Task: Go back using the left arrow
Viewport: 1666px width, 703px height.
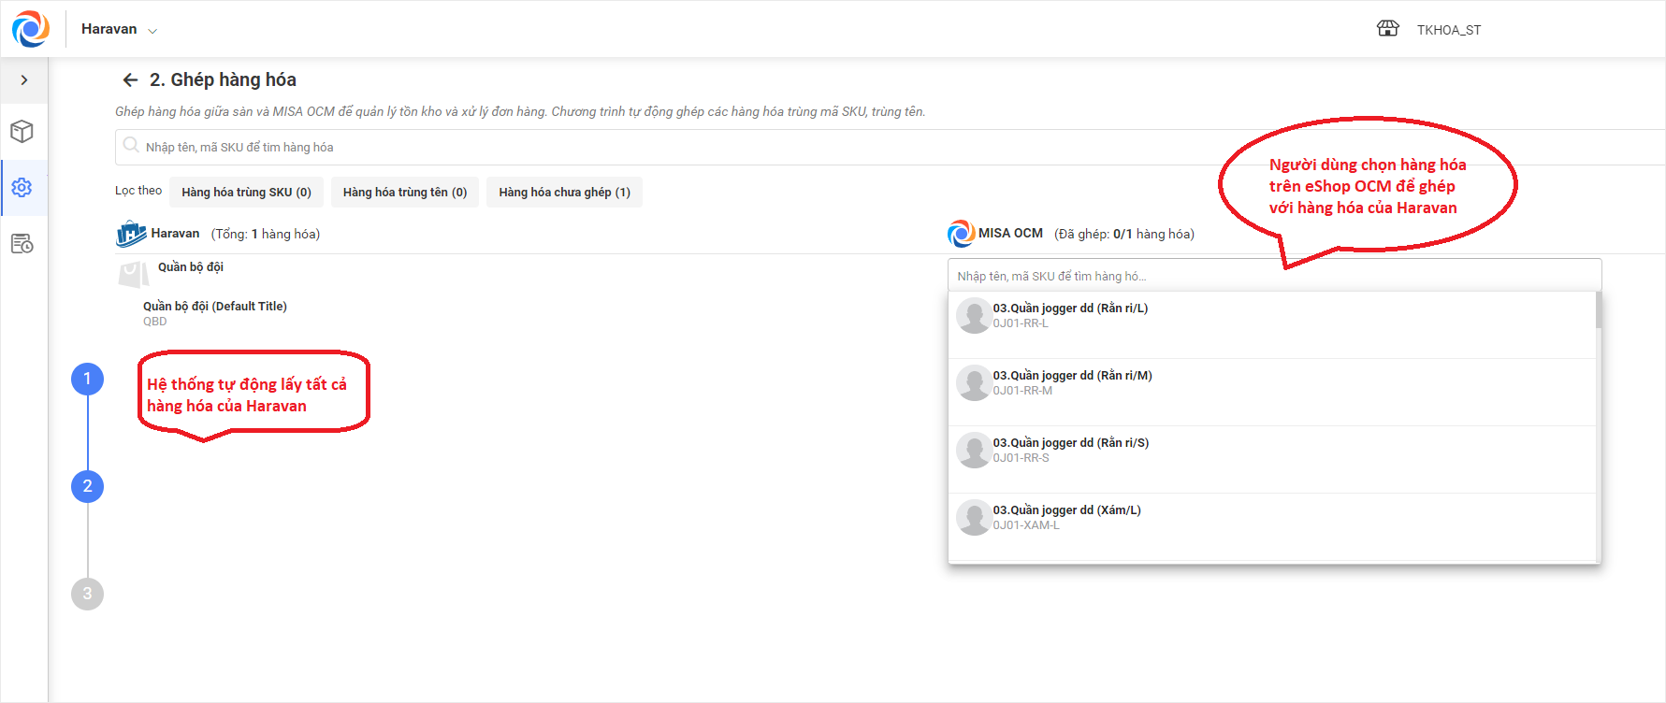Action: point(130,80)
